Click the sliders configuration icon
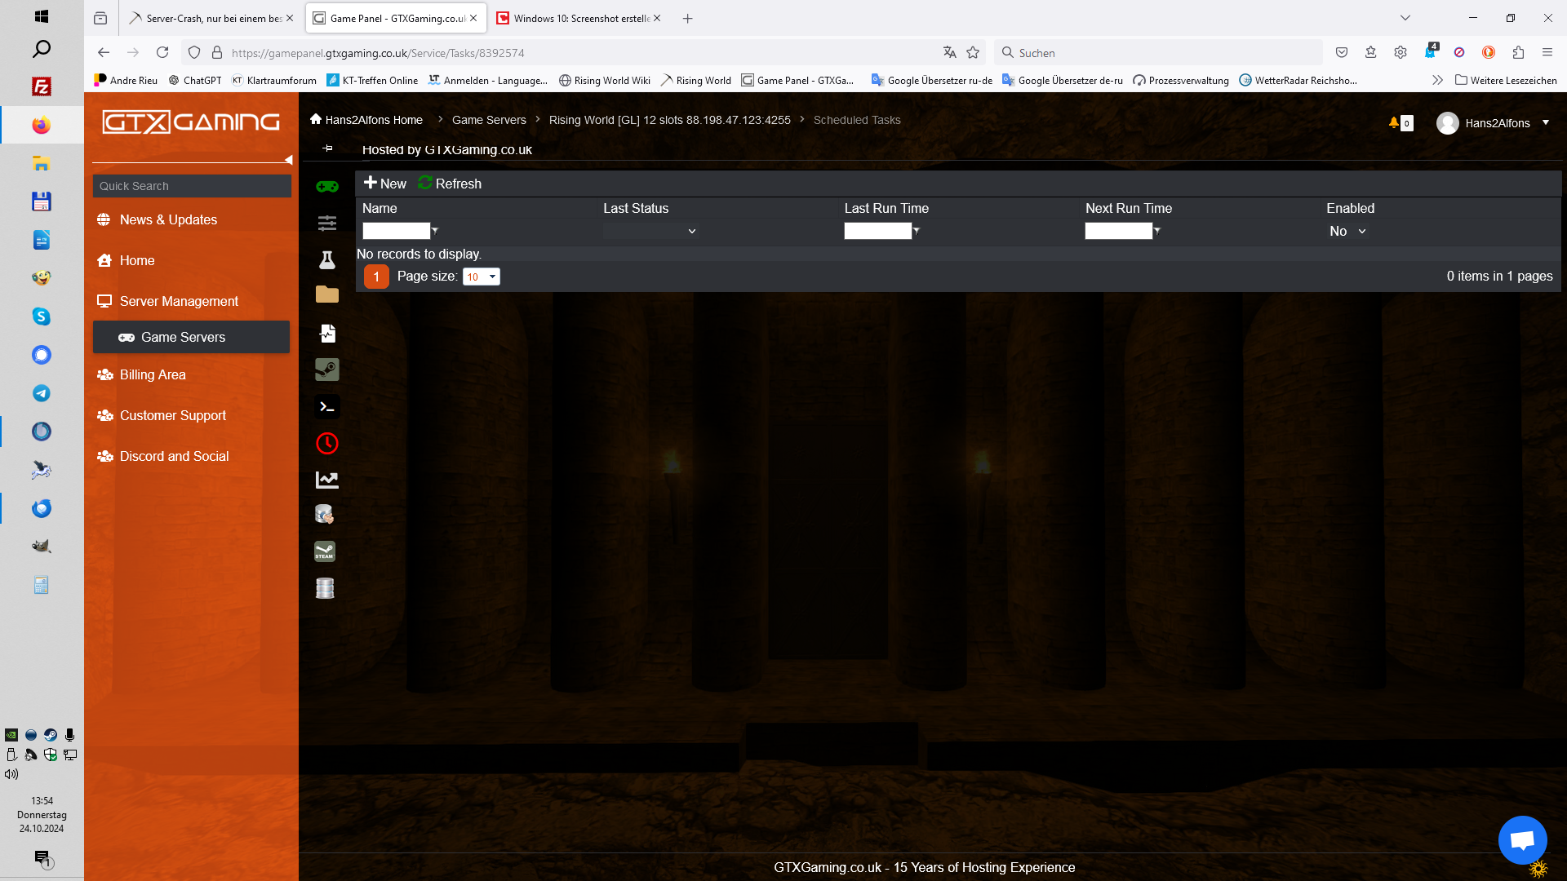The width and height of the screenshot is (1567, 881). tap(327, 223)
